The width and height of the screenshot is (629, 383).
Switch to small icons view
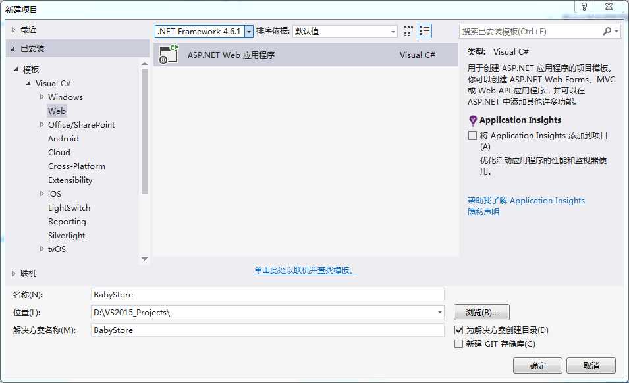(x=408, y=31)
